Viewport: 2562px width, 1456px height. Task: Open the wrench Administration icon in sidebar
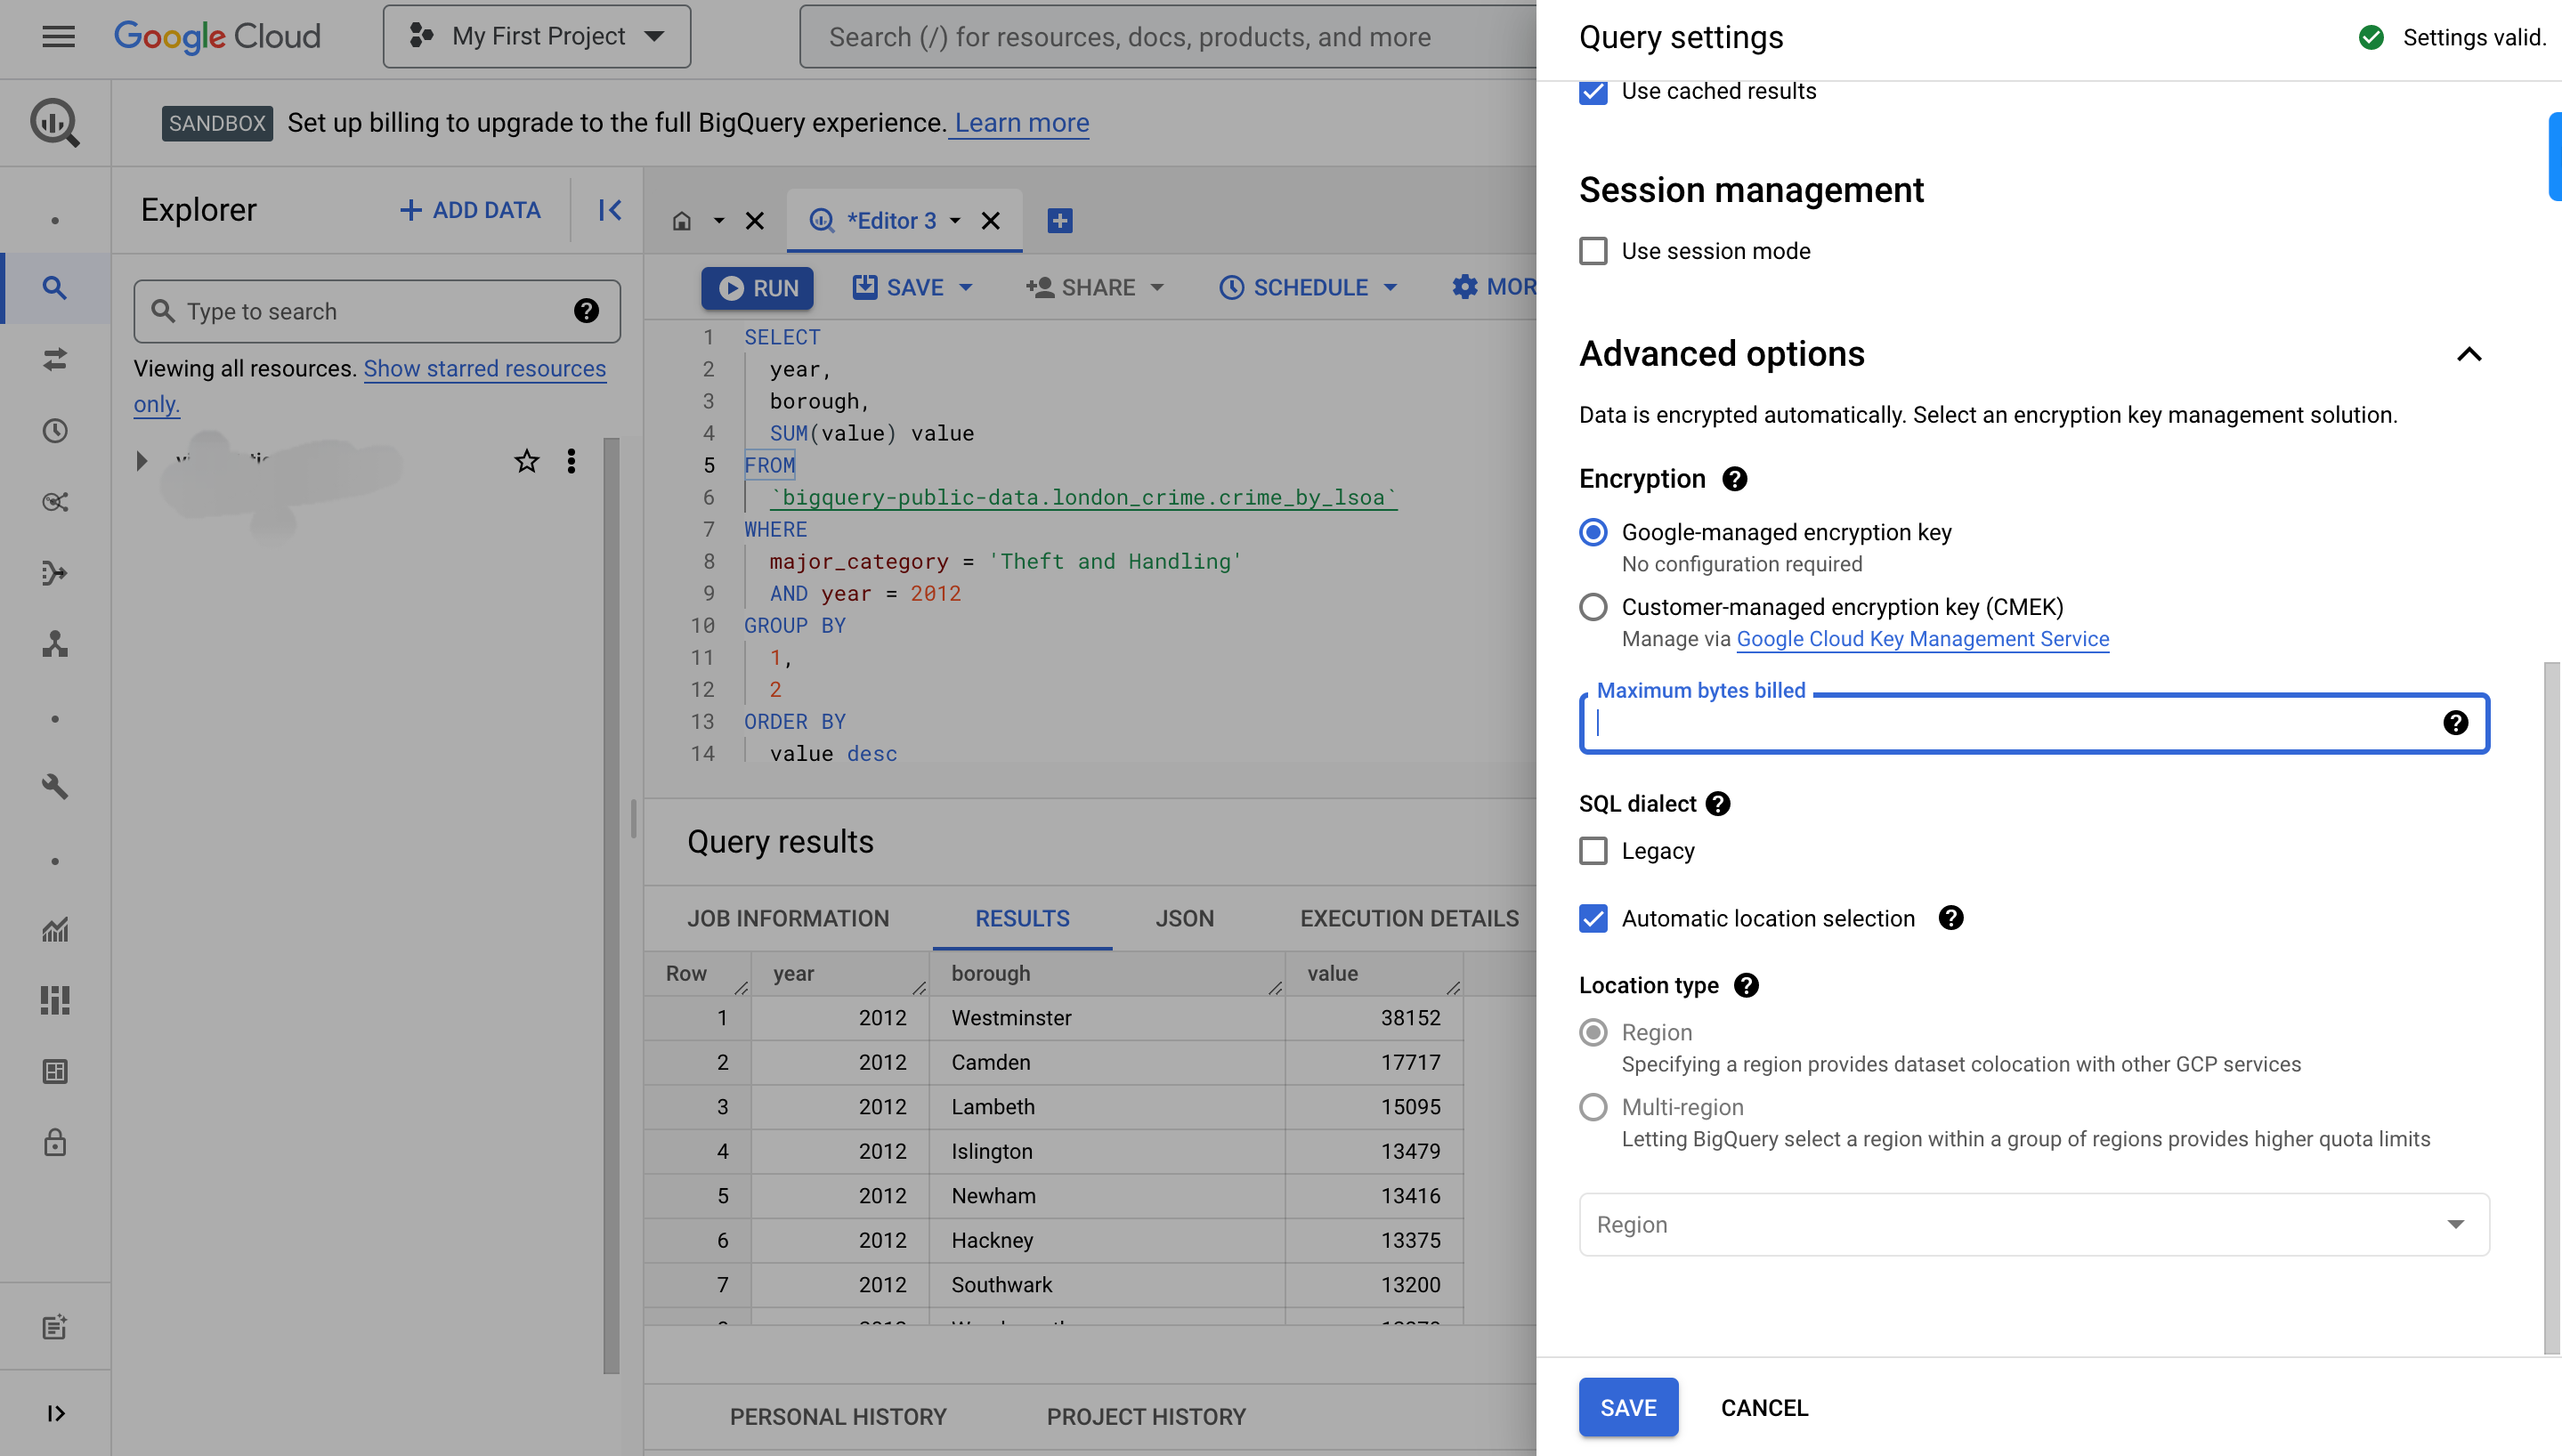tap(55, 787)
